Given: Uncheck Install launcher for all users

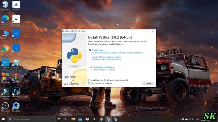Looking at the screenshot, I should click(89, 80).
